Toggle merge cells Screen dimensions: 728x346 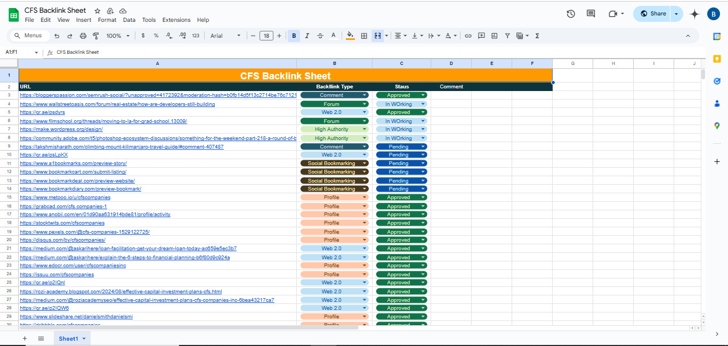377,36
